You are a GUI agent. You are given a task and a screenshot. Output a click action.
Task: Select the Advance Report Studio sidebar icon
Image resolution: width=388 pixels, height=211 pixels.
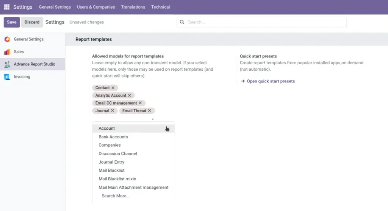click(x=7, y=64)
